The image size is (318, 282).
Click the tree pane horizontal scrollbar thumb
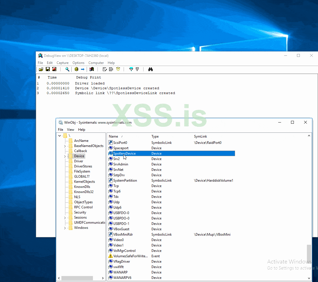(77, 278)
